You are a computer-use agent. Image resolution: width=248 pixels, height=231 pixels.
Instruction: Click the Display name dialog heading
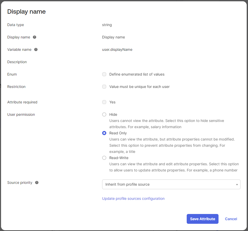coord(26,12)
